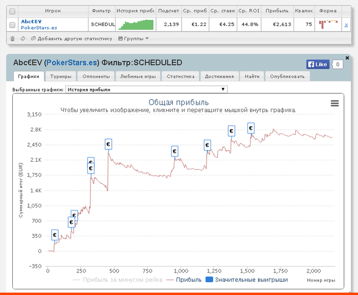This screenshot has width=358, height=295.
Task: Click the SCHEDUL filter cell
Action: [x=102, y=24]
